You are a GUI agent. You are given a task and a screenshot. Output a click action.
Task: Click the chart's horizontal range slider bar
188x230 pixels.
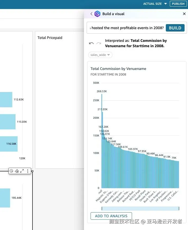coord(140,209)
